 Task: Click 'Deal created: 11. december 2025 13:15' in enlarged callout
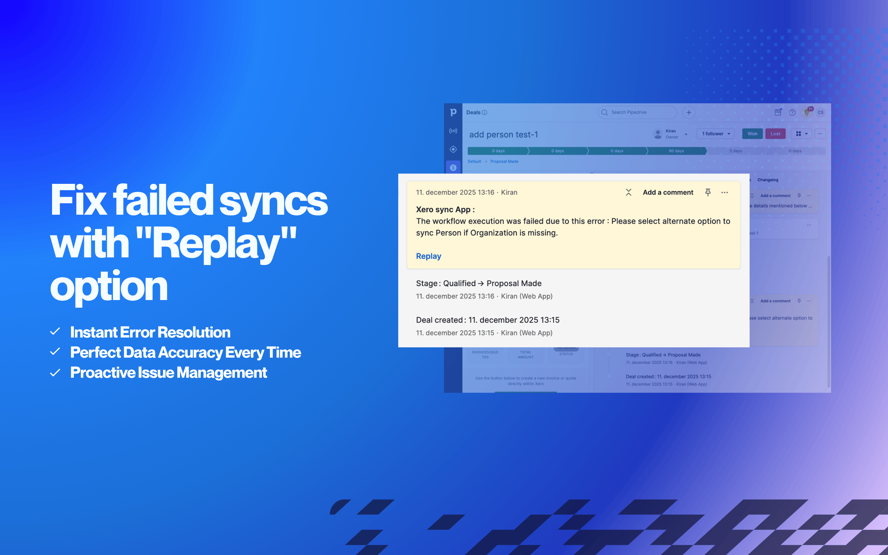(x=488, y=320)
